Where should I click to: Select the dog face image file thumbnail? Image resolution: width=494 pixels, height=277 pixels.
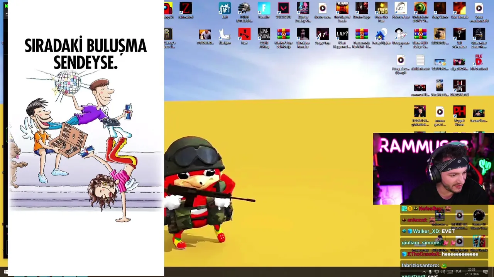[x=440, y=37]
